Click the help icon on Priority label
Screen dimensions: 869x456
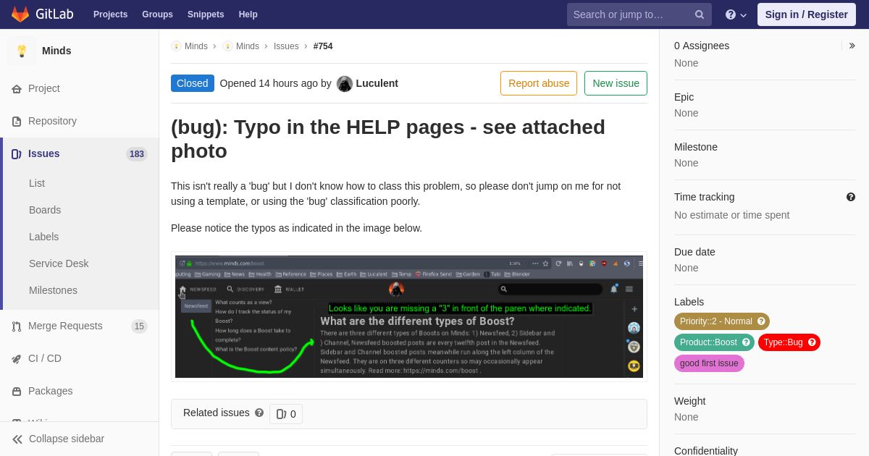(x=761, y=321)
